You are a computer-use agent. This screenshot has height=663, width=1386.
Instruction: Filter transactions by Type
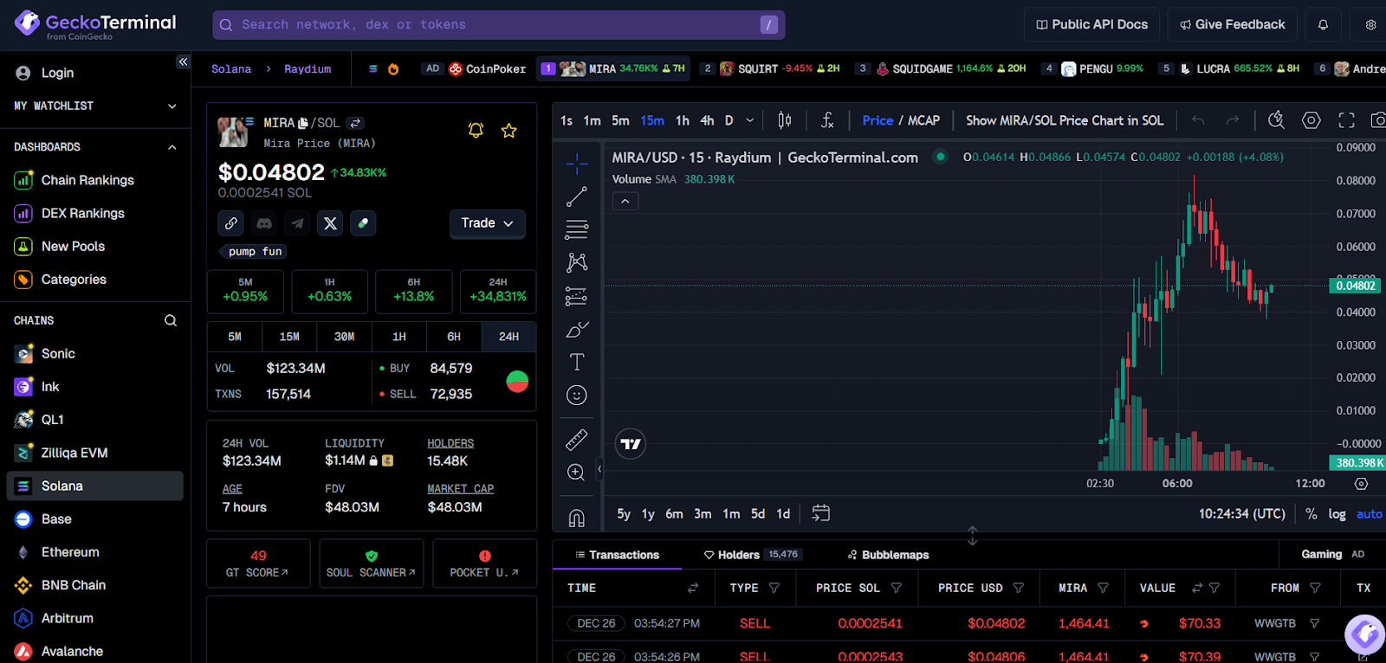coord(774,588)
